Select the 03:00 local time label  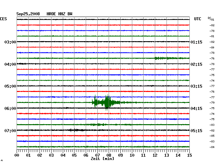point(10,42)
